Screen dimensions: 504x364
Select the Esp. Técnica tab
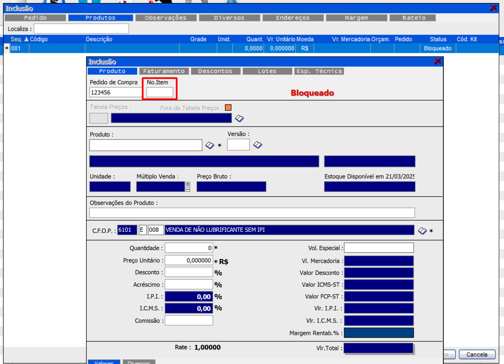(319, 71)
